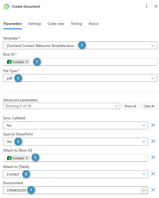Open the Save to SharePoint dropdown
This screenshot has width=159, height=198.
point(144,142)
